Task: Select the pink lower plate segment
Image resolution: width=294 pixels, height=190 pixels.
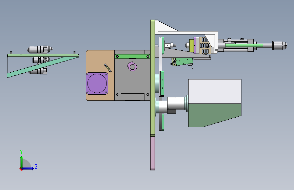Action: coord(153,153)
